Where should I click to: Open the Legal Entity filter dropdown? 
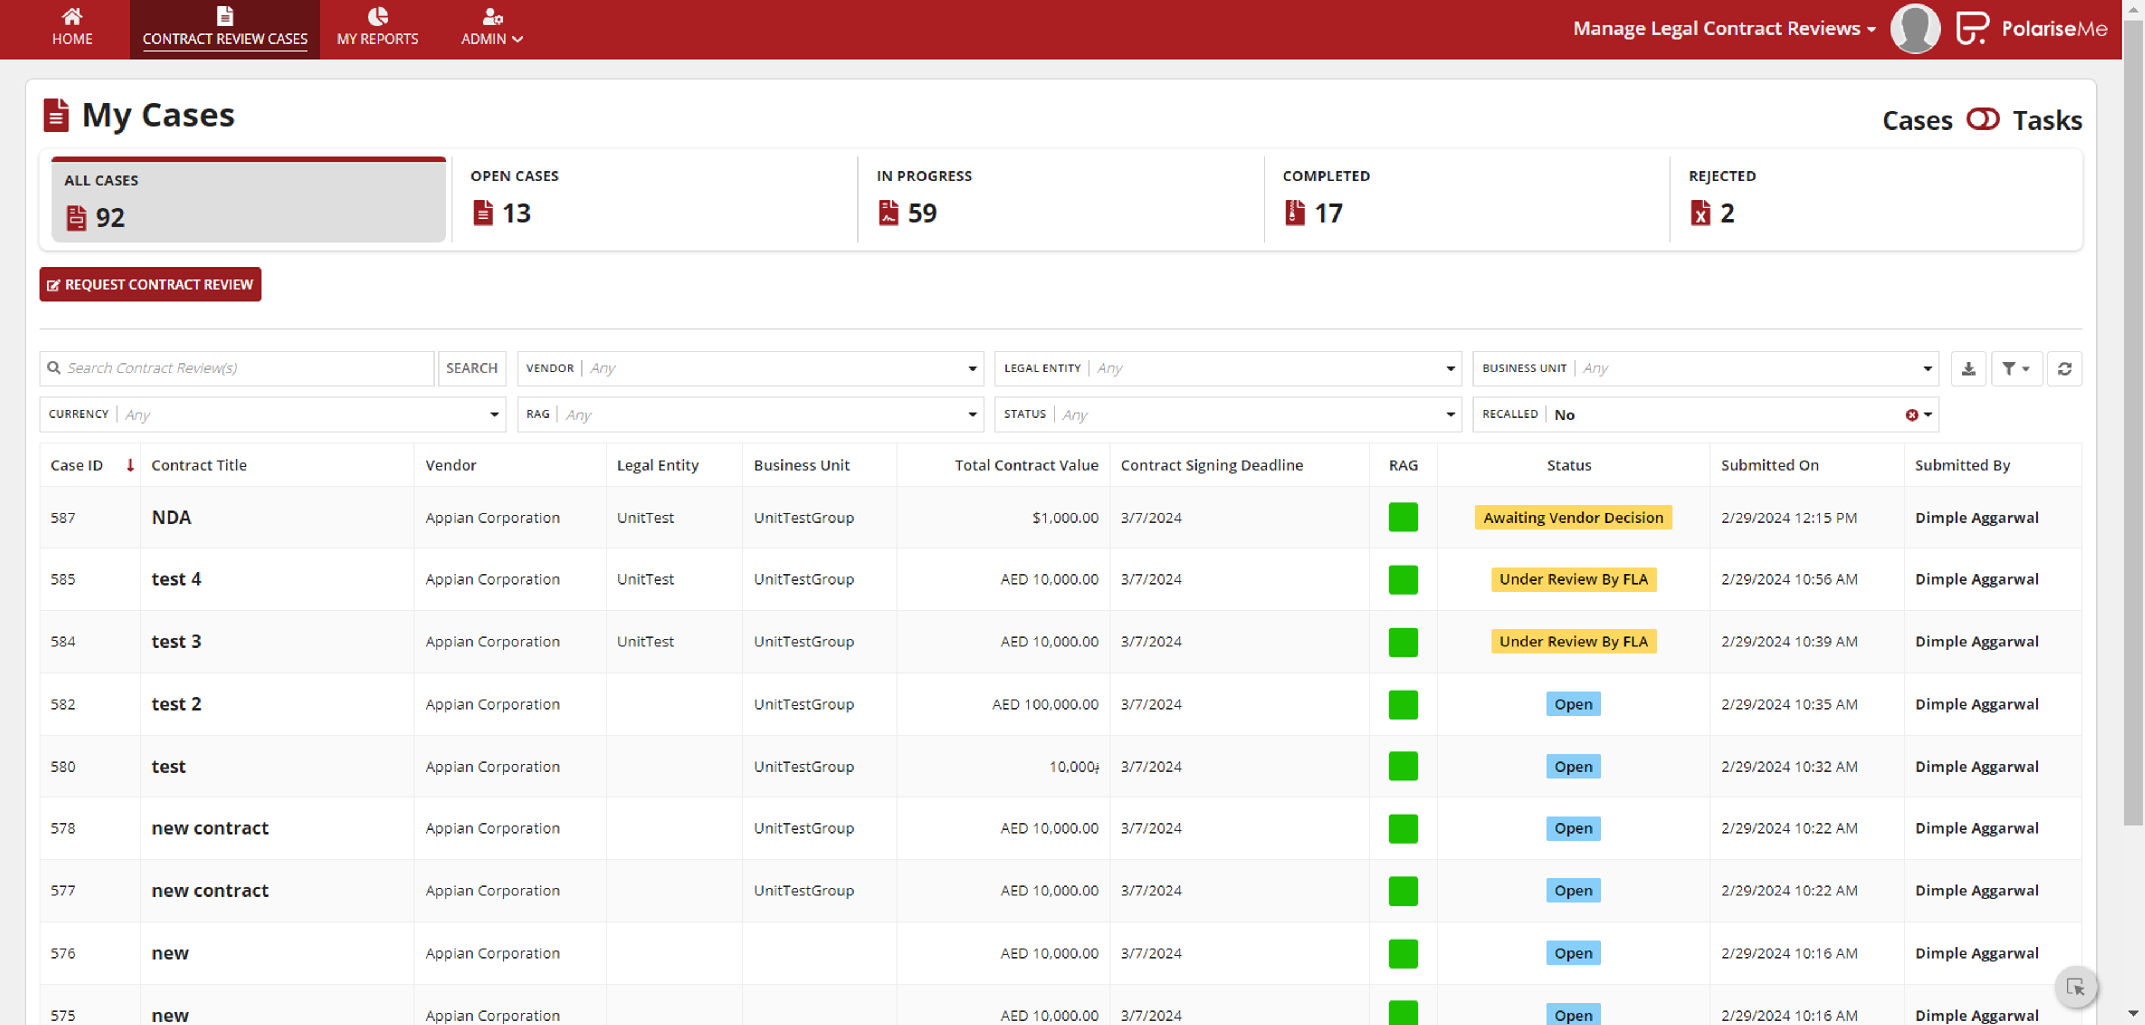(1228, 368)
